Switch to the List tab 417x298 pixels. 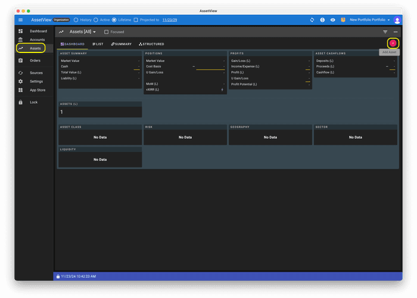click(98, 44)
